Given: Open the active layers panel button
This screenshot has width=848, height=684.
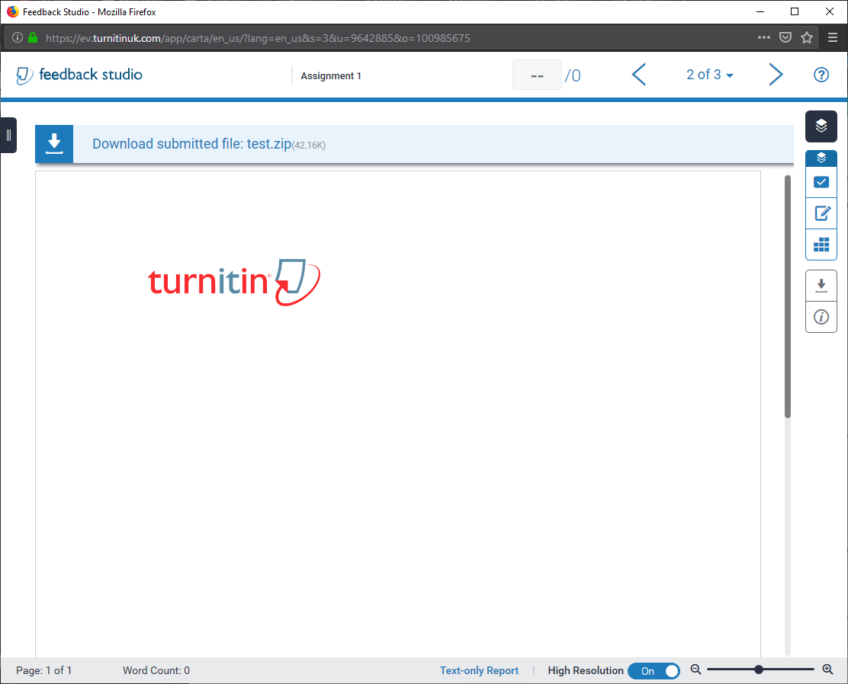Looking at the screenshot, I should [x=821, y=126].
